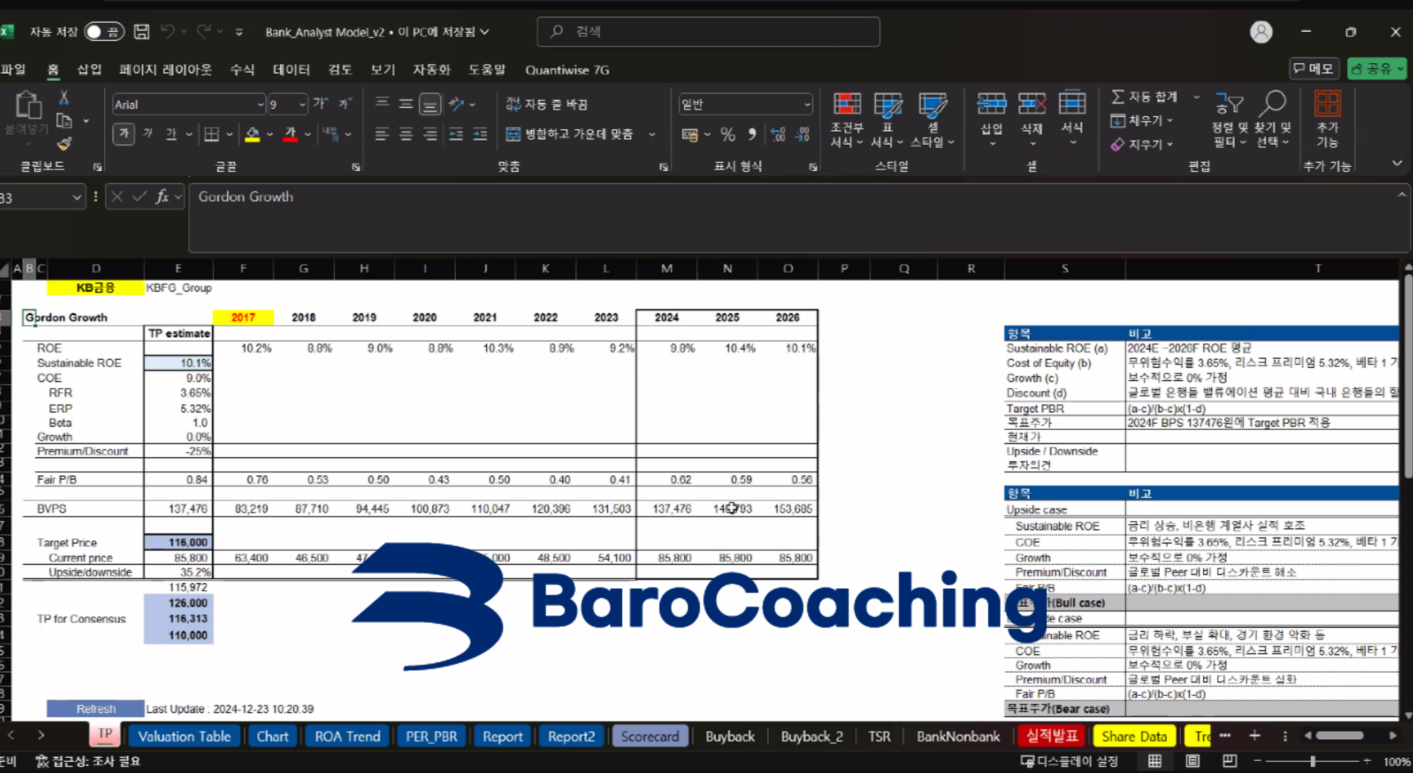Click the Refresh button on sheet

95,709
